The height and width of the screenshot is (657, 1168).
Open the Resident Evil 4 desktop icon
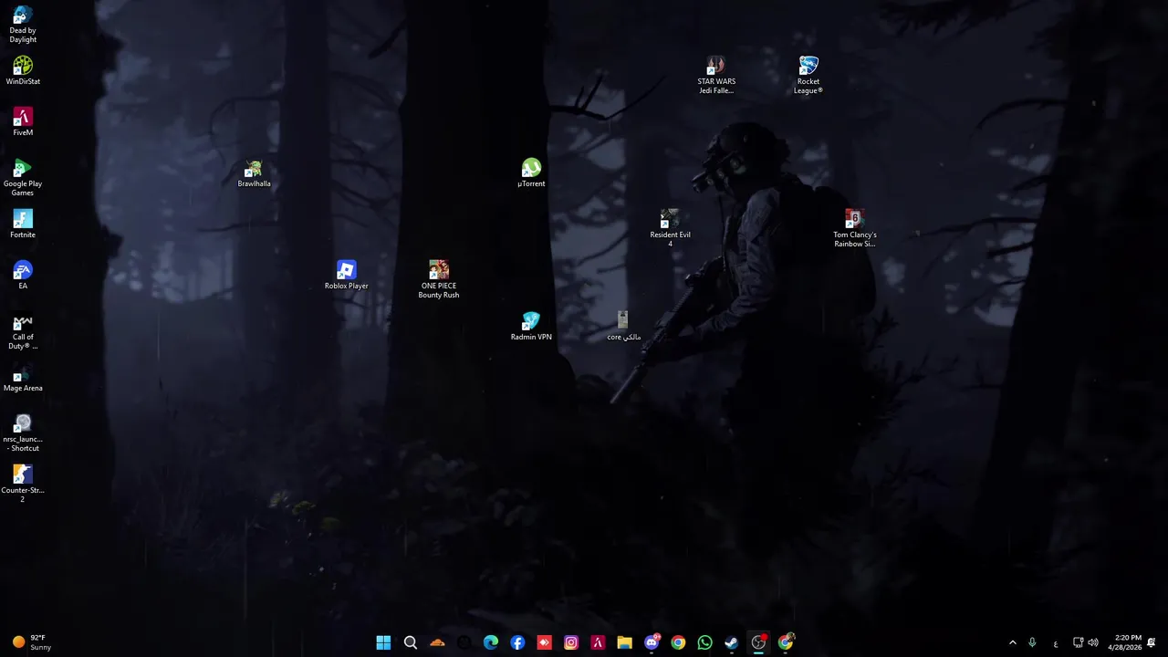(670, 229)
